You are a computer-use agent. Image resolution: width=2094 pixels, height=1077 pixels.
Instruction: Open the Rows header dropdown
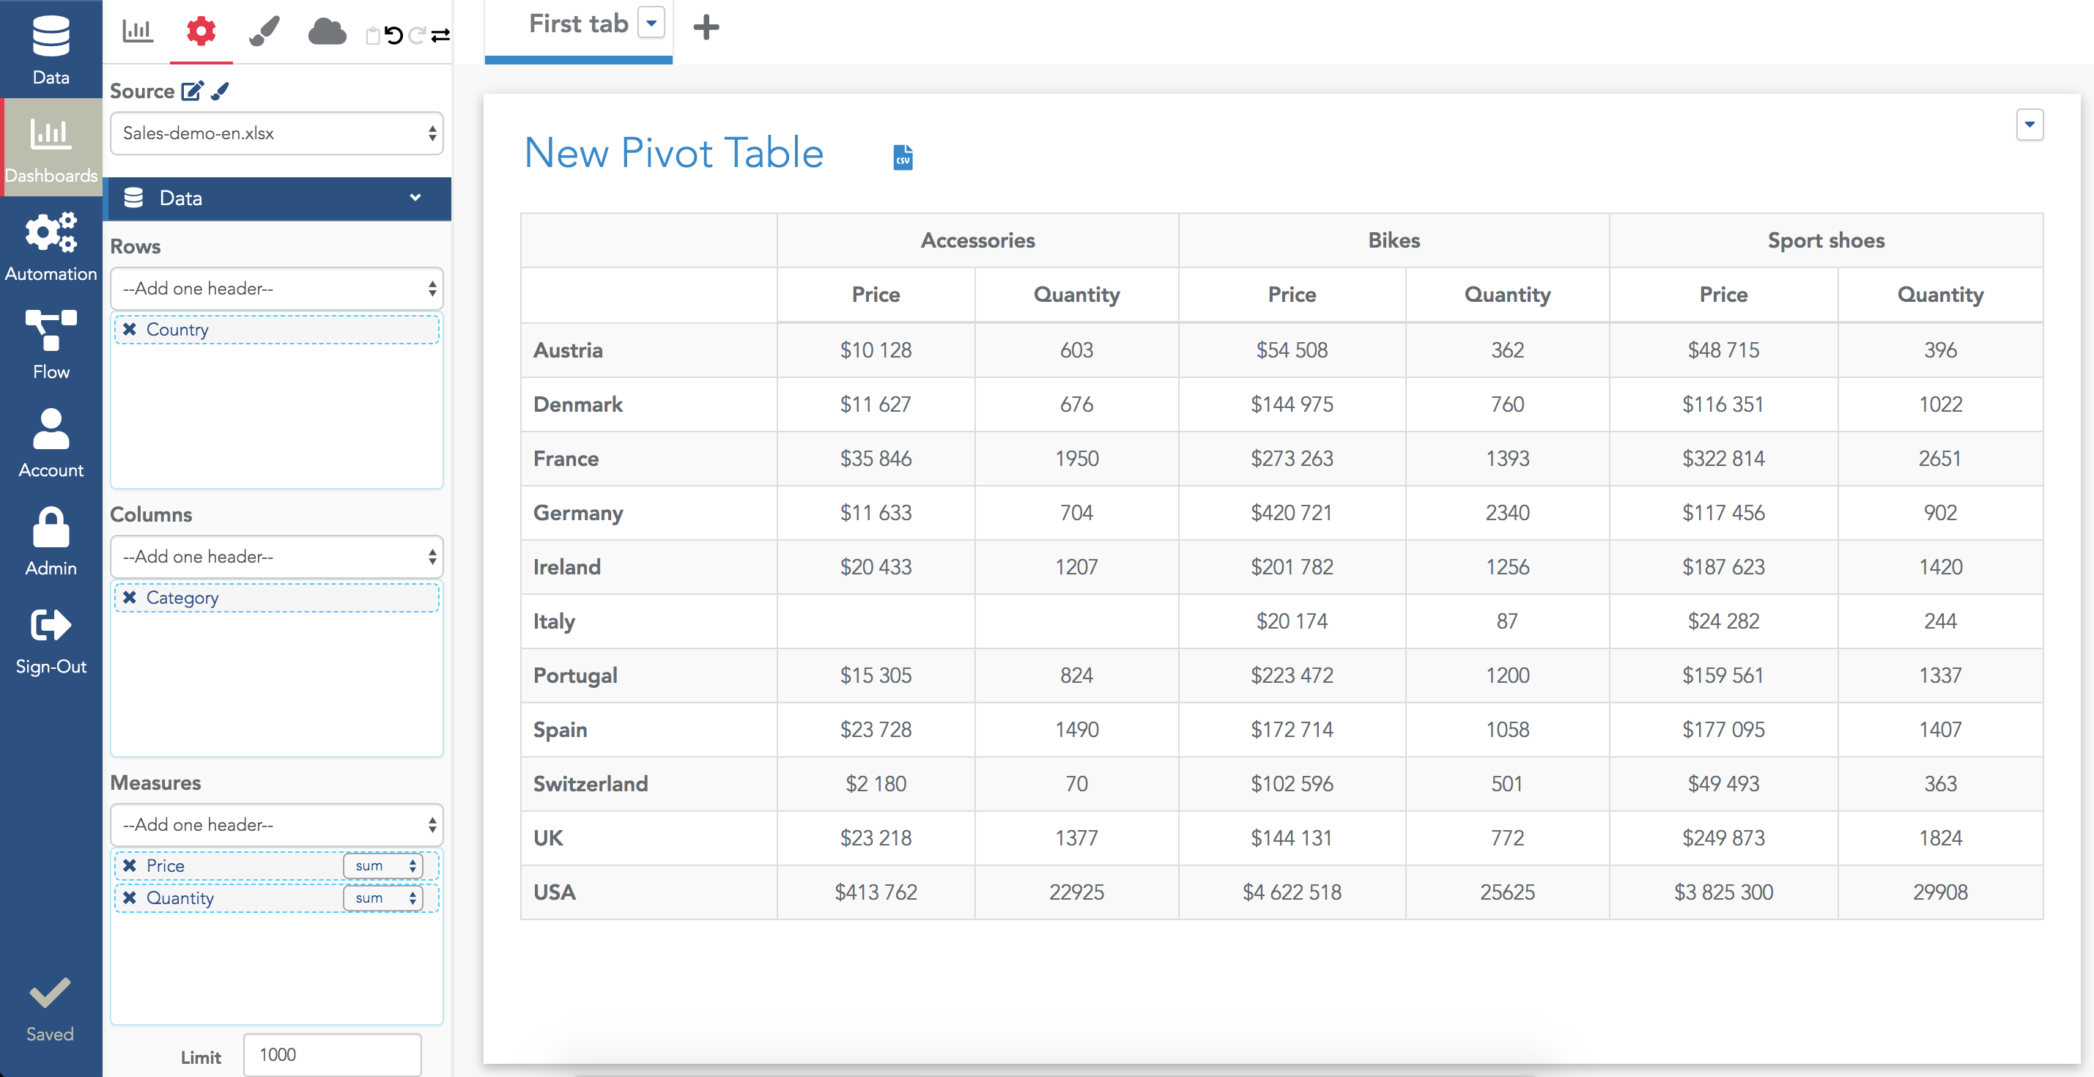[275, 289]
